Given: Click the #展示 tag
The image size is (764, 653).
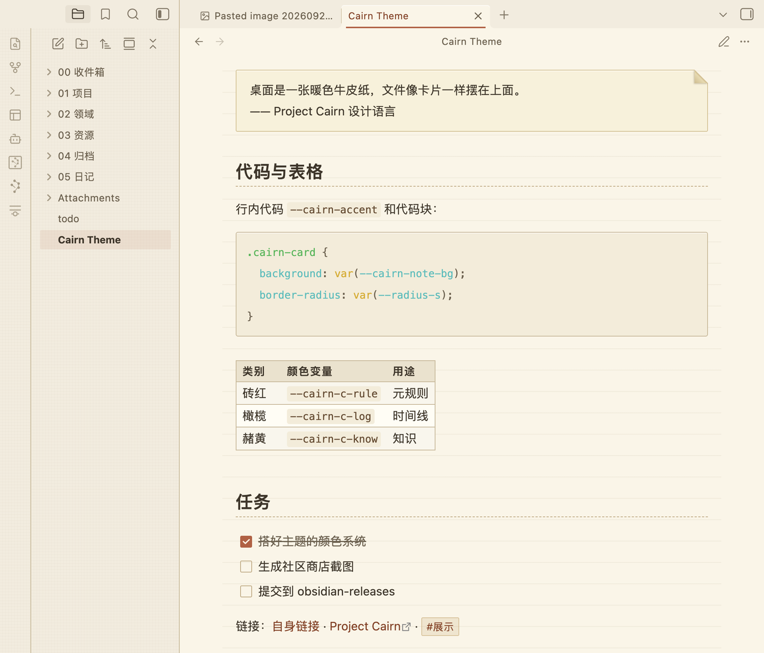Looking at the screenshot, I should (x=440, y=627).
